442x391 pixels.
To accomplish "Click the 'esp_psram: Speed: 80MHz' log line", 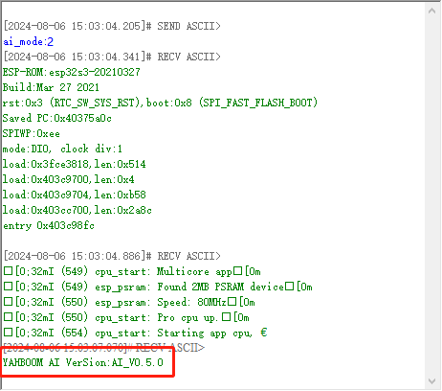I will point(129,303).
